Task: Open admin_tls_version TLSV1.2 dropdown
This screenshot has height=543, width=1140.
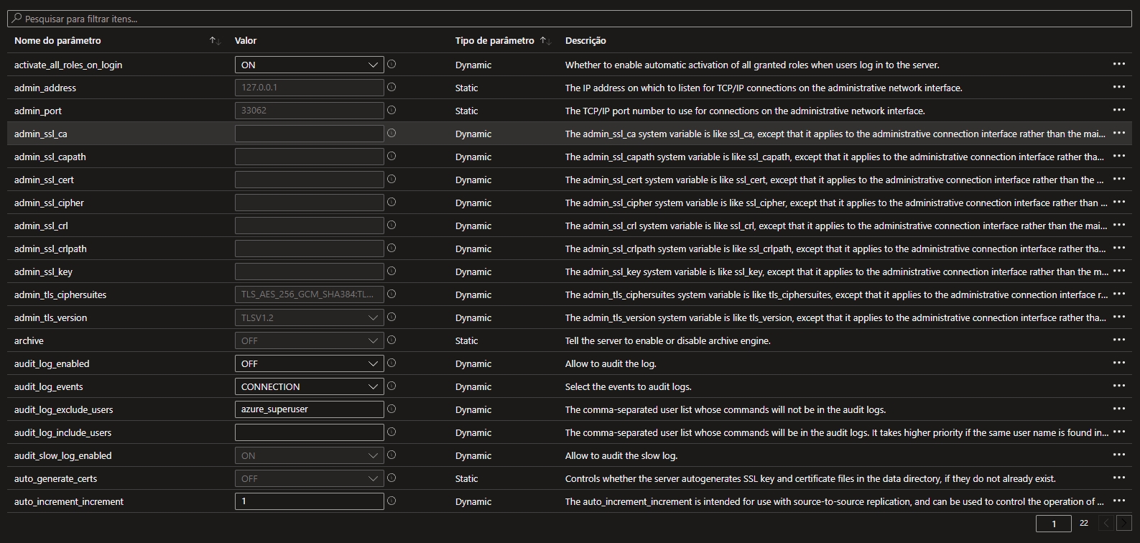Action: click(309, 317)
